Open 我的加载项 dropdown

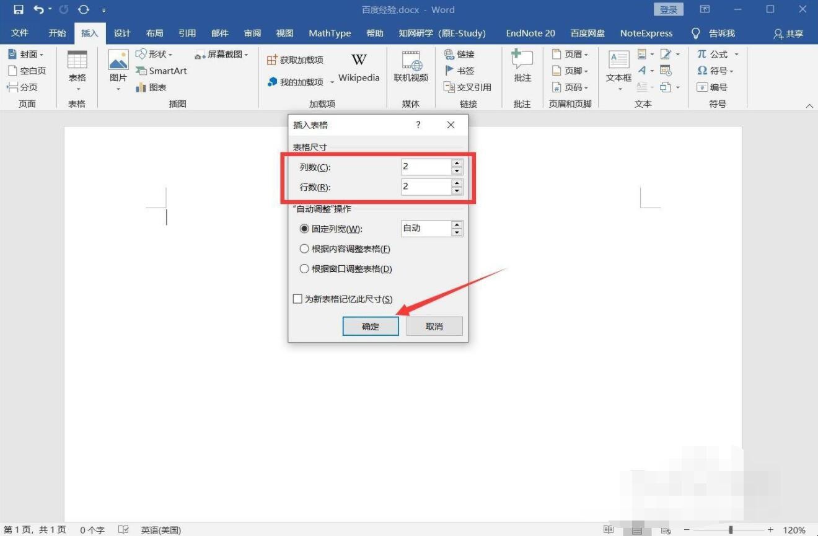point(332,82)
